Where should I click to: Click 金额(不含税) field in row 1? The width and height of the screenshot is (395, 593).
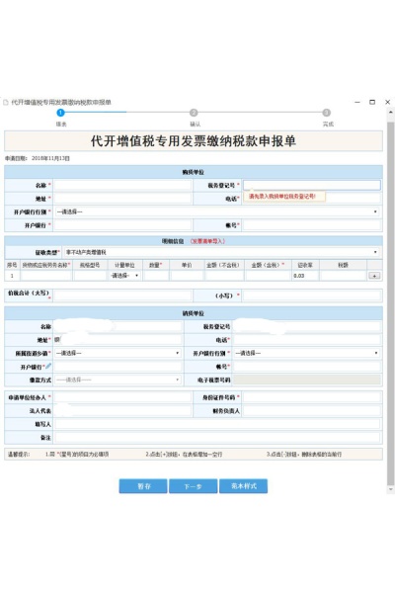(224, 276)
